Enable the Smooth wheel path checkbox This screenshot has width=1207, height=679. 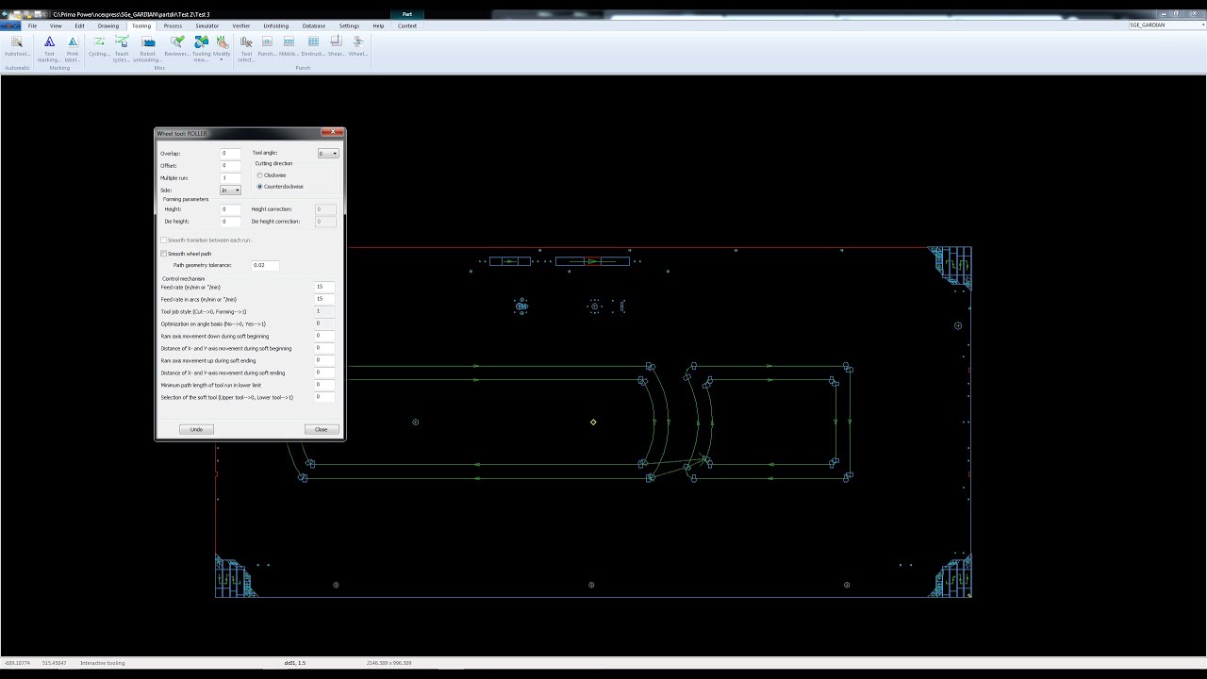[x=163, y=254]
